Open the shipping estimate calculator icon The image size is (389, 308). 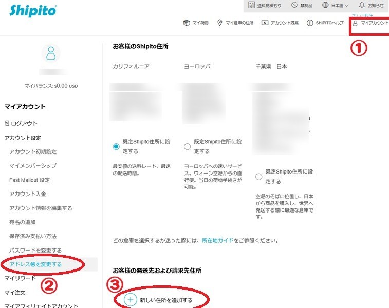pos(251,5)
